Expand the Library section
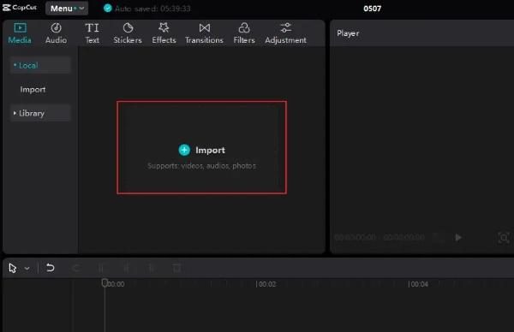Image resolution: width=514 pixels, height=332 pixels. [40, 113]
